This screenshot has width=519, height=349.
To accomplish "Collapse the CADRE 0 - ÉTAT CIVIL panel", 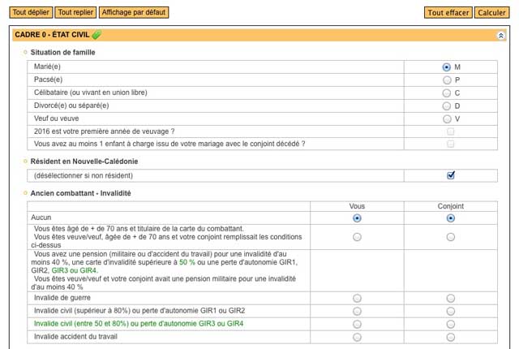I will point(500,36).
